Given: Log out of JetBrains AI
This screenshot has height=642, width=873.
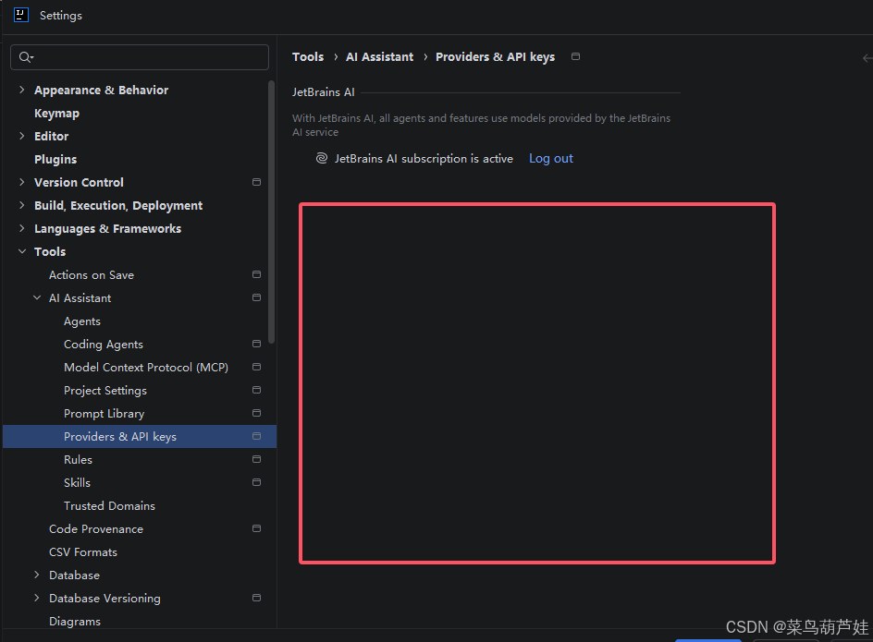Looking at the screenshot, I should tap(550, 159).
